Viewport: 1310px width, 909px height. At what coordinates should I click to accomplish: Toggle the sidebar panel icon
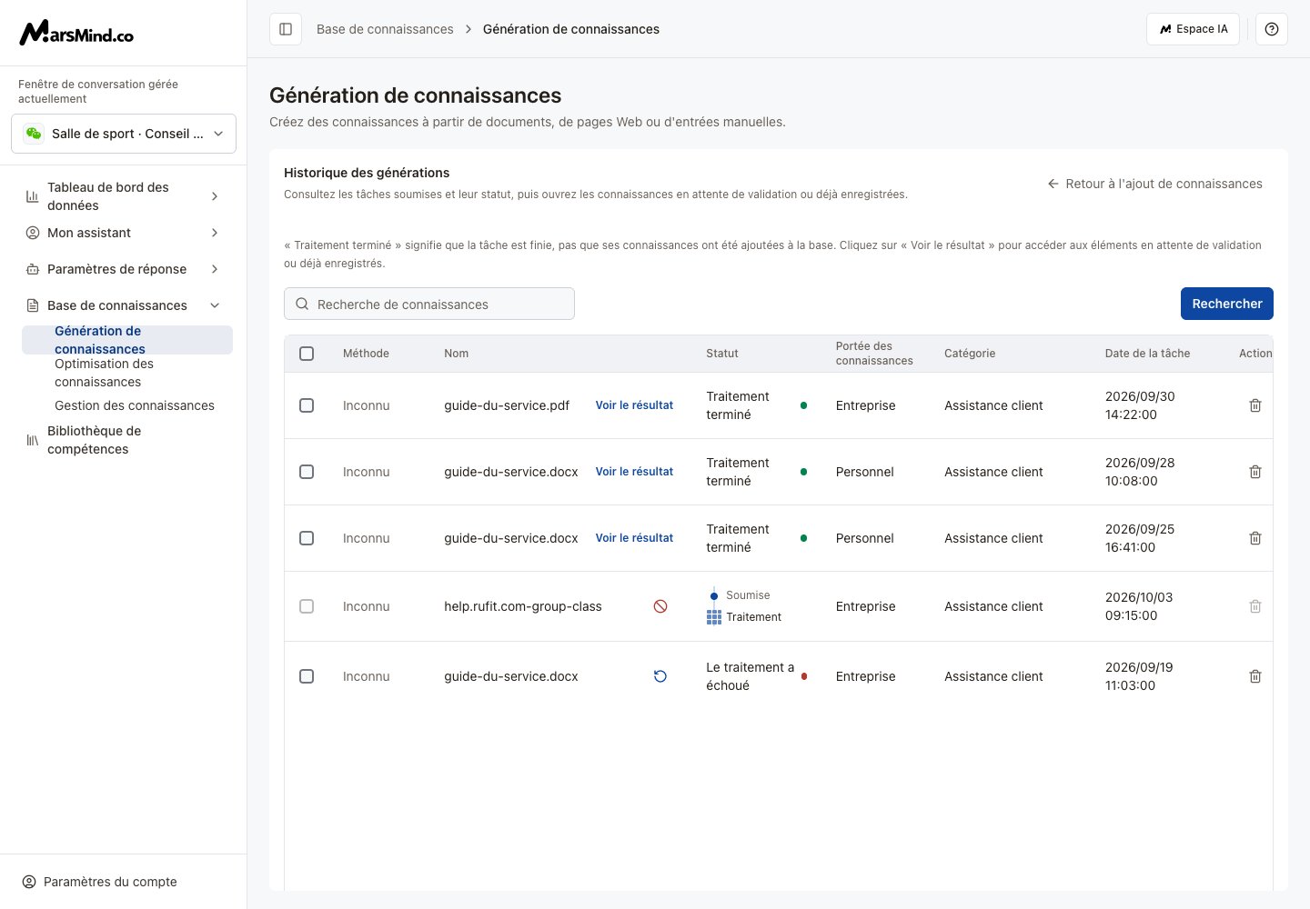click(286, 29)
